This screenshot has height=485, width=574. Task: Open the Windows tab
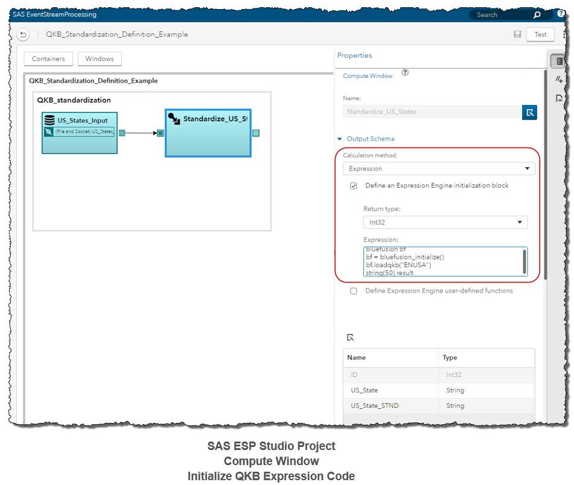100,59
